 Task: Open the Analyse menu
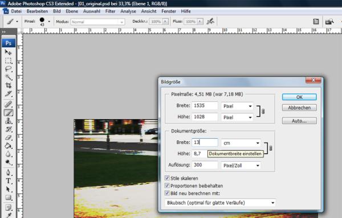point(128,11)
